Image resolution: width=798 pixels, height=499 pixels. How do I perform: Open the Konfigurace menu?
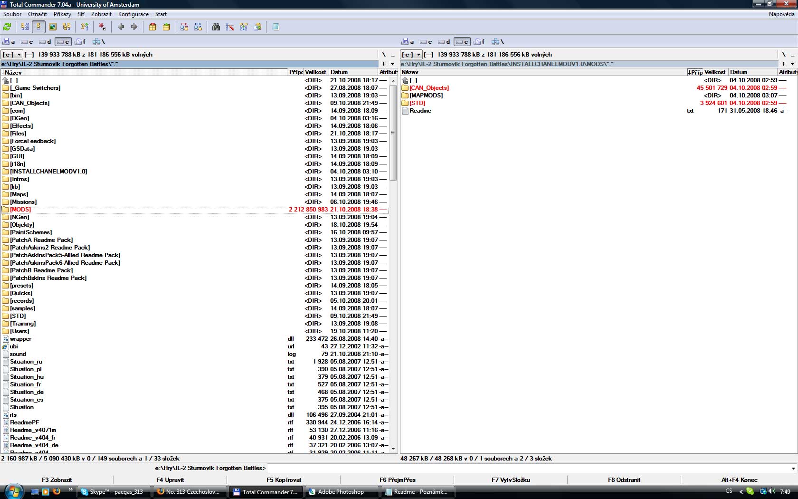coord(133,14)
